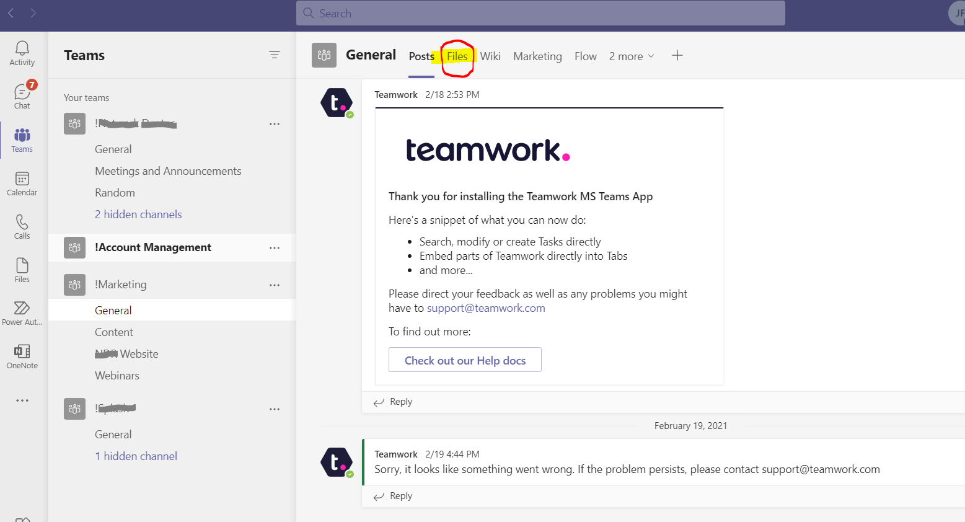The width and height of the screenshot is (965, 522).
Task: Click the Search box
Action: tap(540, 13)
